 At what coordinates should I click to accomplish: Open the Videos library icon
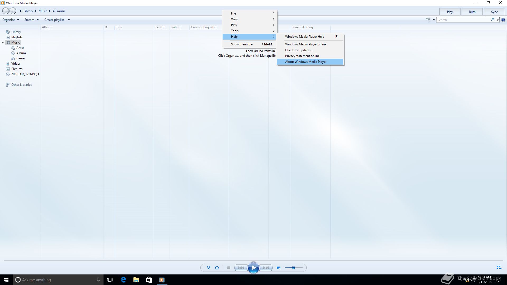coord(8,64)
